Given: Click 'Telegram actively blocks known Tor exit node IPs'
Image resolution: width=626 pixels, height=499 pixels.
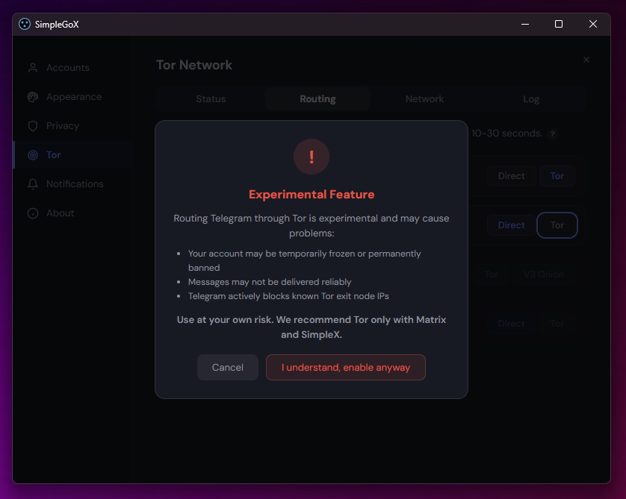Looking at the screenshot, I should [288, 296].
